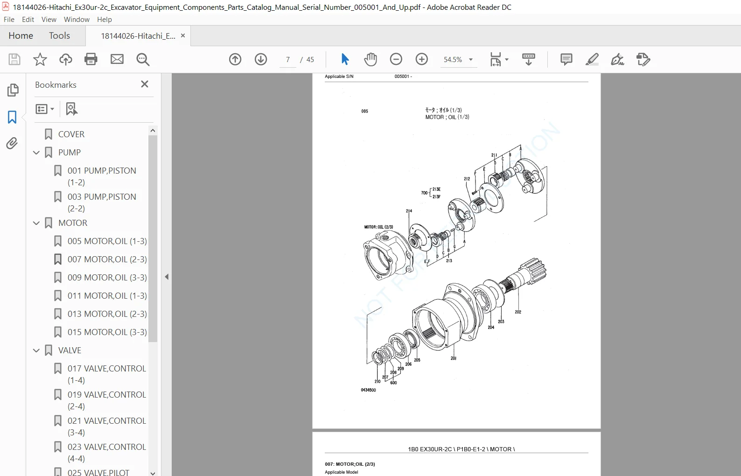Select the VALVE bookmark label
741x476 pixels.
pos(70,350)
